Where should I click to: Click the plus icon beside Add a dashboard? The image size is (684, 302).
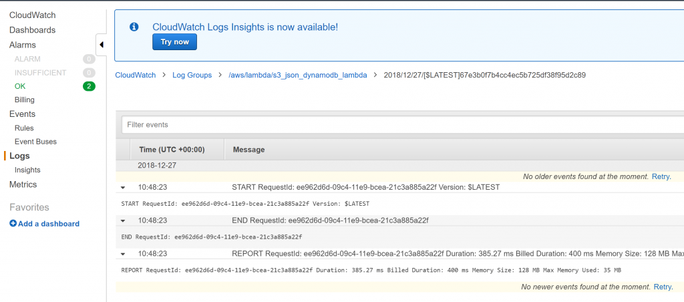click(x=13, y=223)
